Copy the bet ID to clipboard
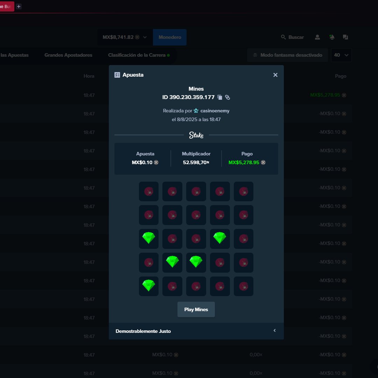 click(x=219, y=97)
